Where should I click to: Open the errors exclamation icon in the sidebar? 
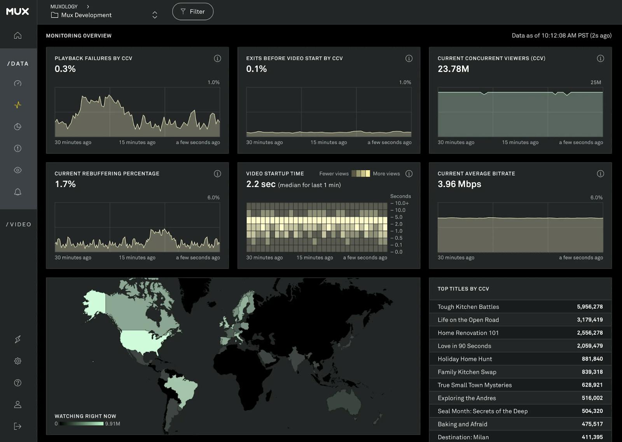(17, 148)
